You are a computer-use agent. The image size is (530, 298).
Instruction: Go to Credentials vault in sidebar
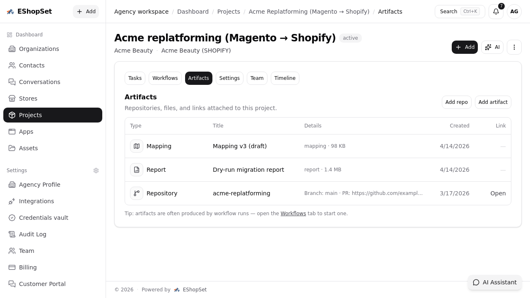[x=43, y=218]
